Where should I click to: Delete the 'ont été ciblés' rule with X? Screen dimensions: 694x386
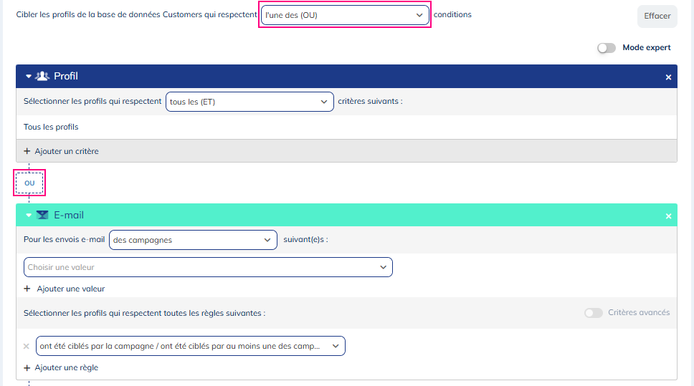[x=27, y=347]
